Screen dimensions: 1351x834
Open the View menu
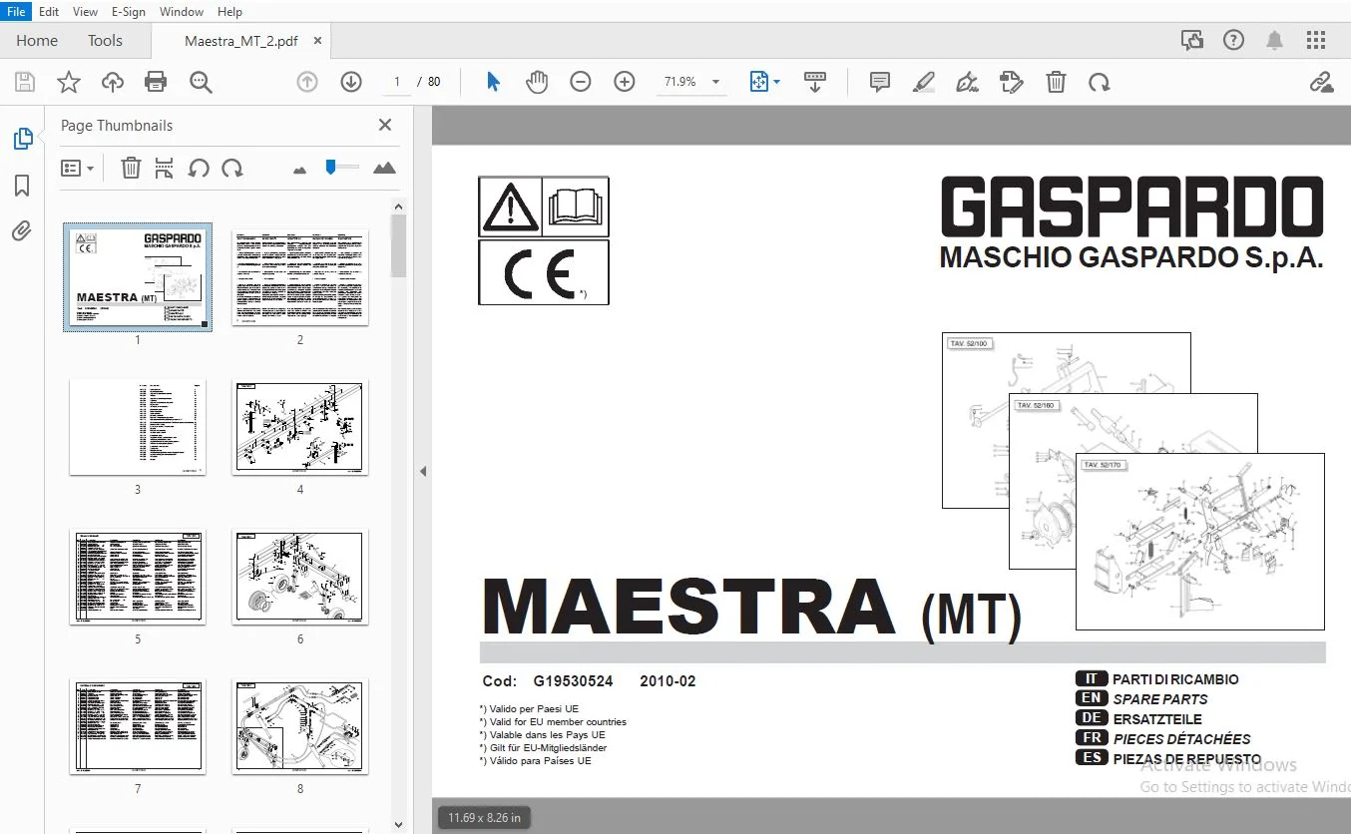click(x=86, y=12)
